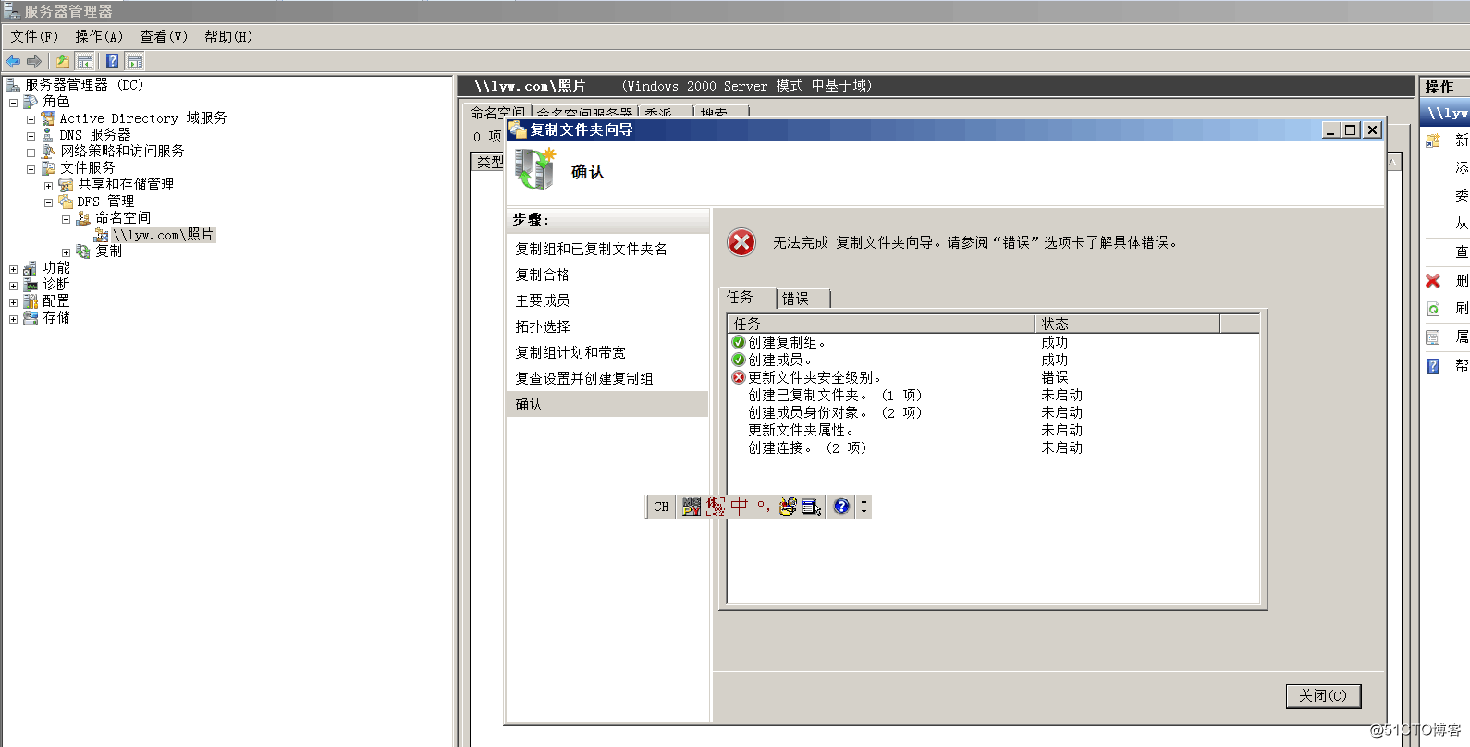The width and height of the screenshot is (1470, 747).
Task: Expand the 配置 tree node
Action: 14,302
